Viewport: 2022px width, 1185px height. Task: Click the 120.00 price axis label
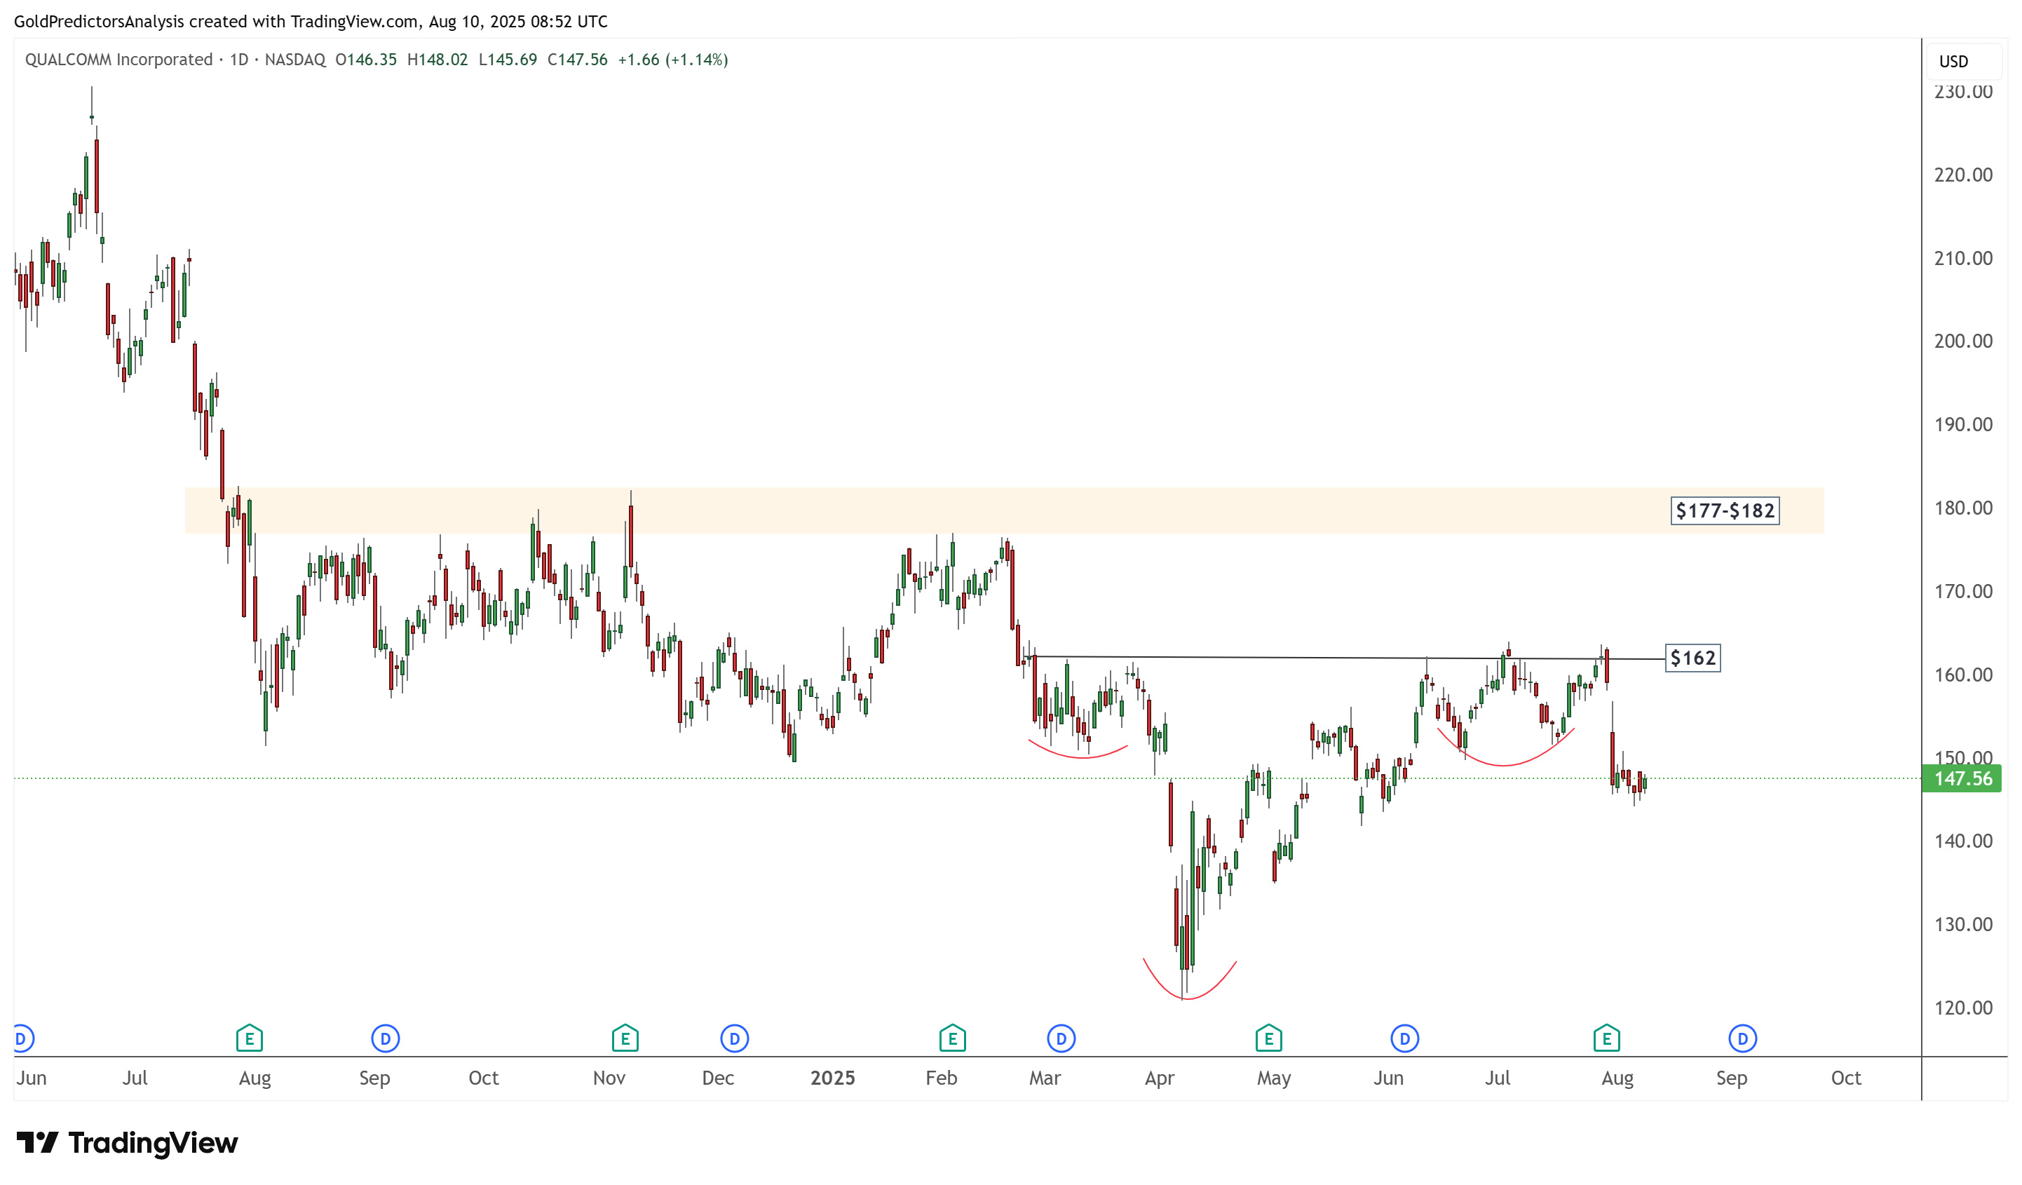point(1962,1008)
